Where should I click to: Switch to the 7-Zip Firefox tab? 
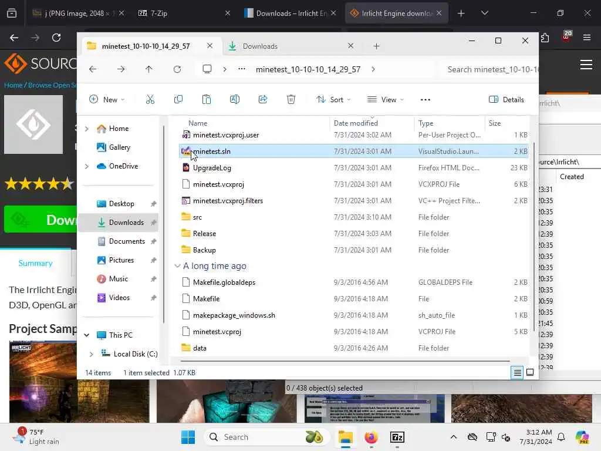click(x=184, y=13)
